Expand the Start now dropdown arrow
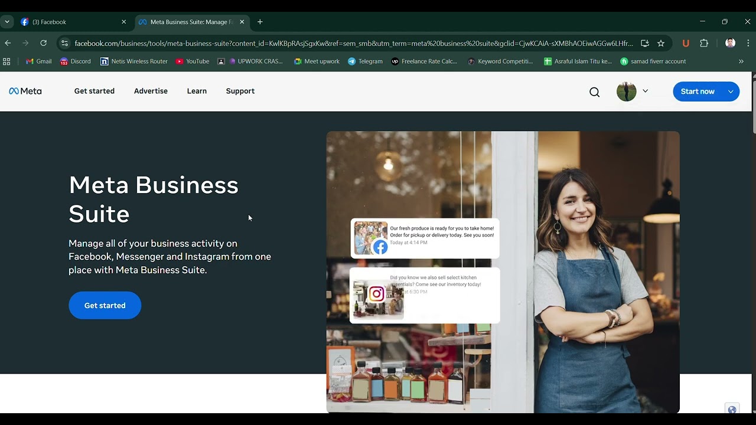756x425 pixels. 731,91
